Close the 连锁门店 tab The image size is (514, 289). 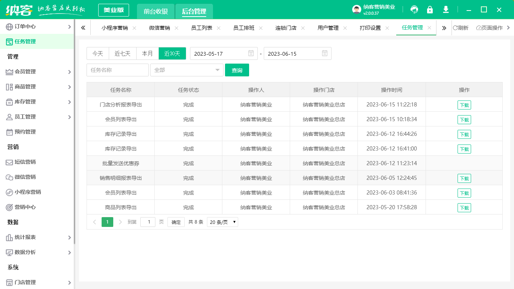point(303,28)
